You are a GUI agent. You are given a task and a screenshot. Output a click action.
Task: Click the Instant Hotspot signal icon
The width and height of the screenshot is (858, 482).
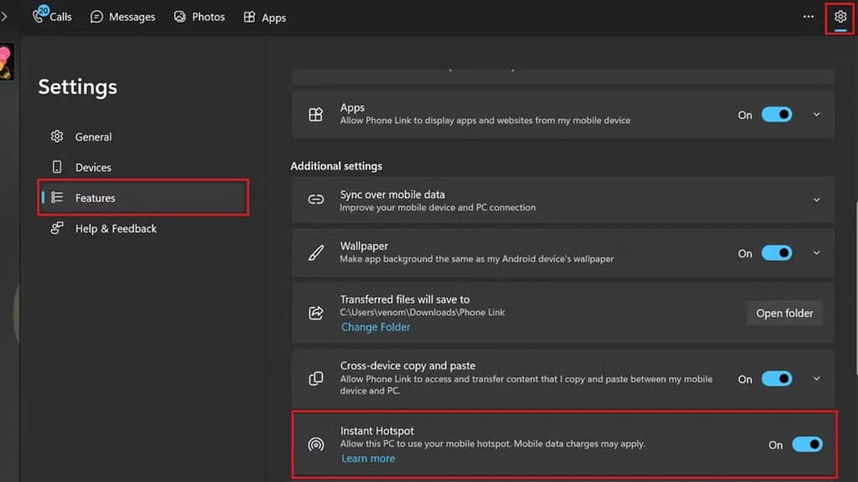click(x=316, y=444)
